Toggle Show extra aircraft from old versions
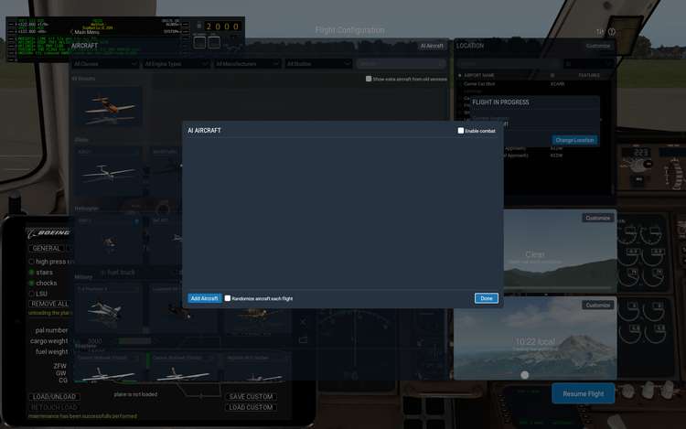The width and height of the screenshot is (686, 429). click(x=369, y=79)
